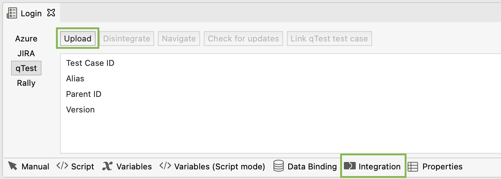The width and height of the screenshot is (501, 179).
Task: Select the Rally integration option
Action: click(x=26, y=83)
